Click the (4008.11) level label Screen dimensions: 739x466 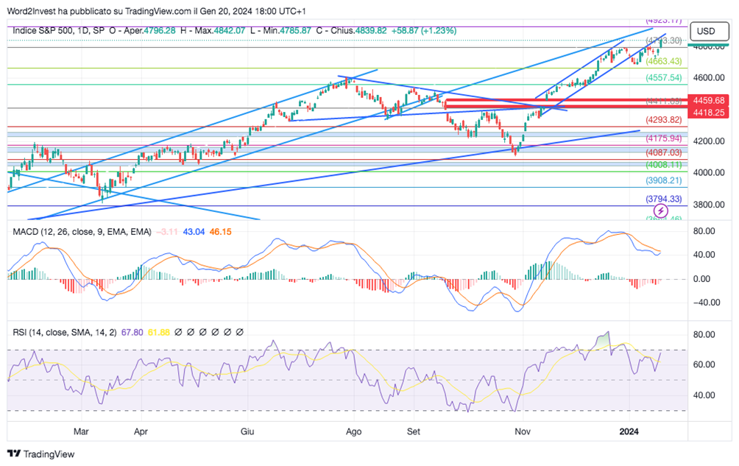click(x=664, y=165)
